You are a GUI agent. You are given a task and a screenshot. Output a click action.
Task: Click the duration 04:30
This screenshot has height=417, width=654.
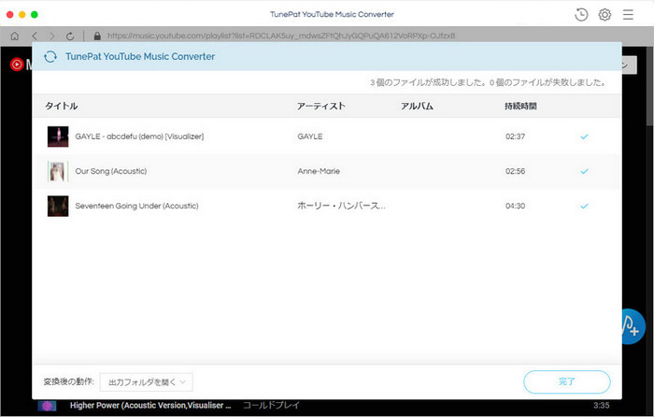click(x=515, y=206)
